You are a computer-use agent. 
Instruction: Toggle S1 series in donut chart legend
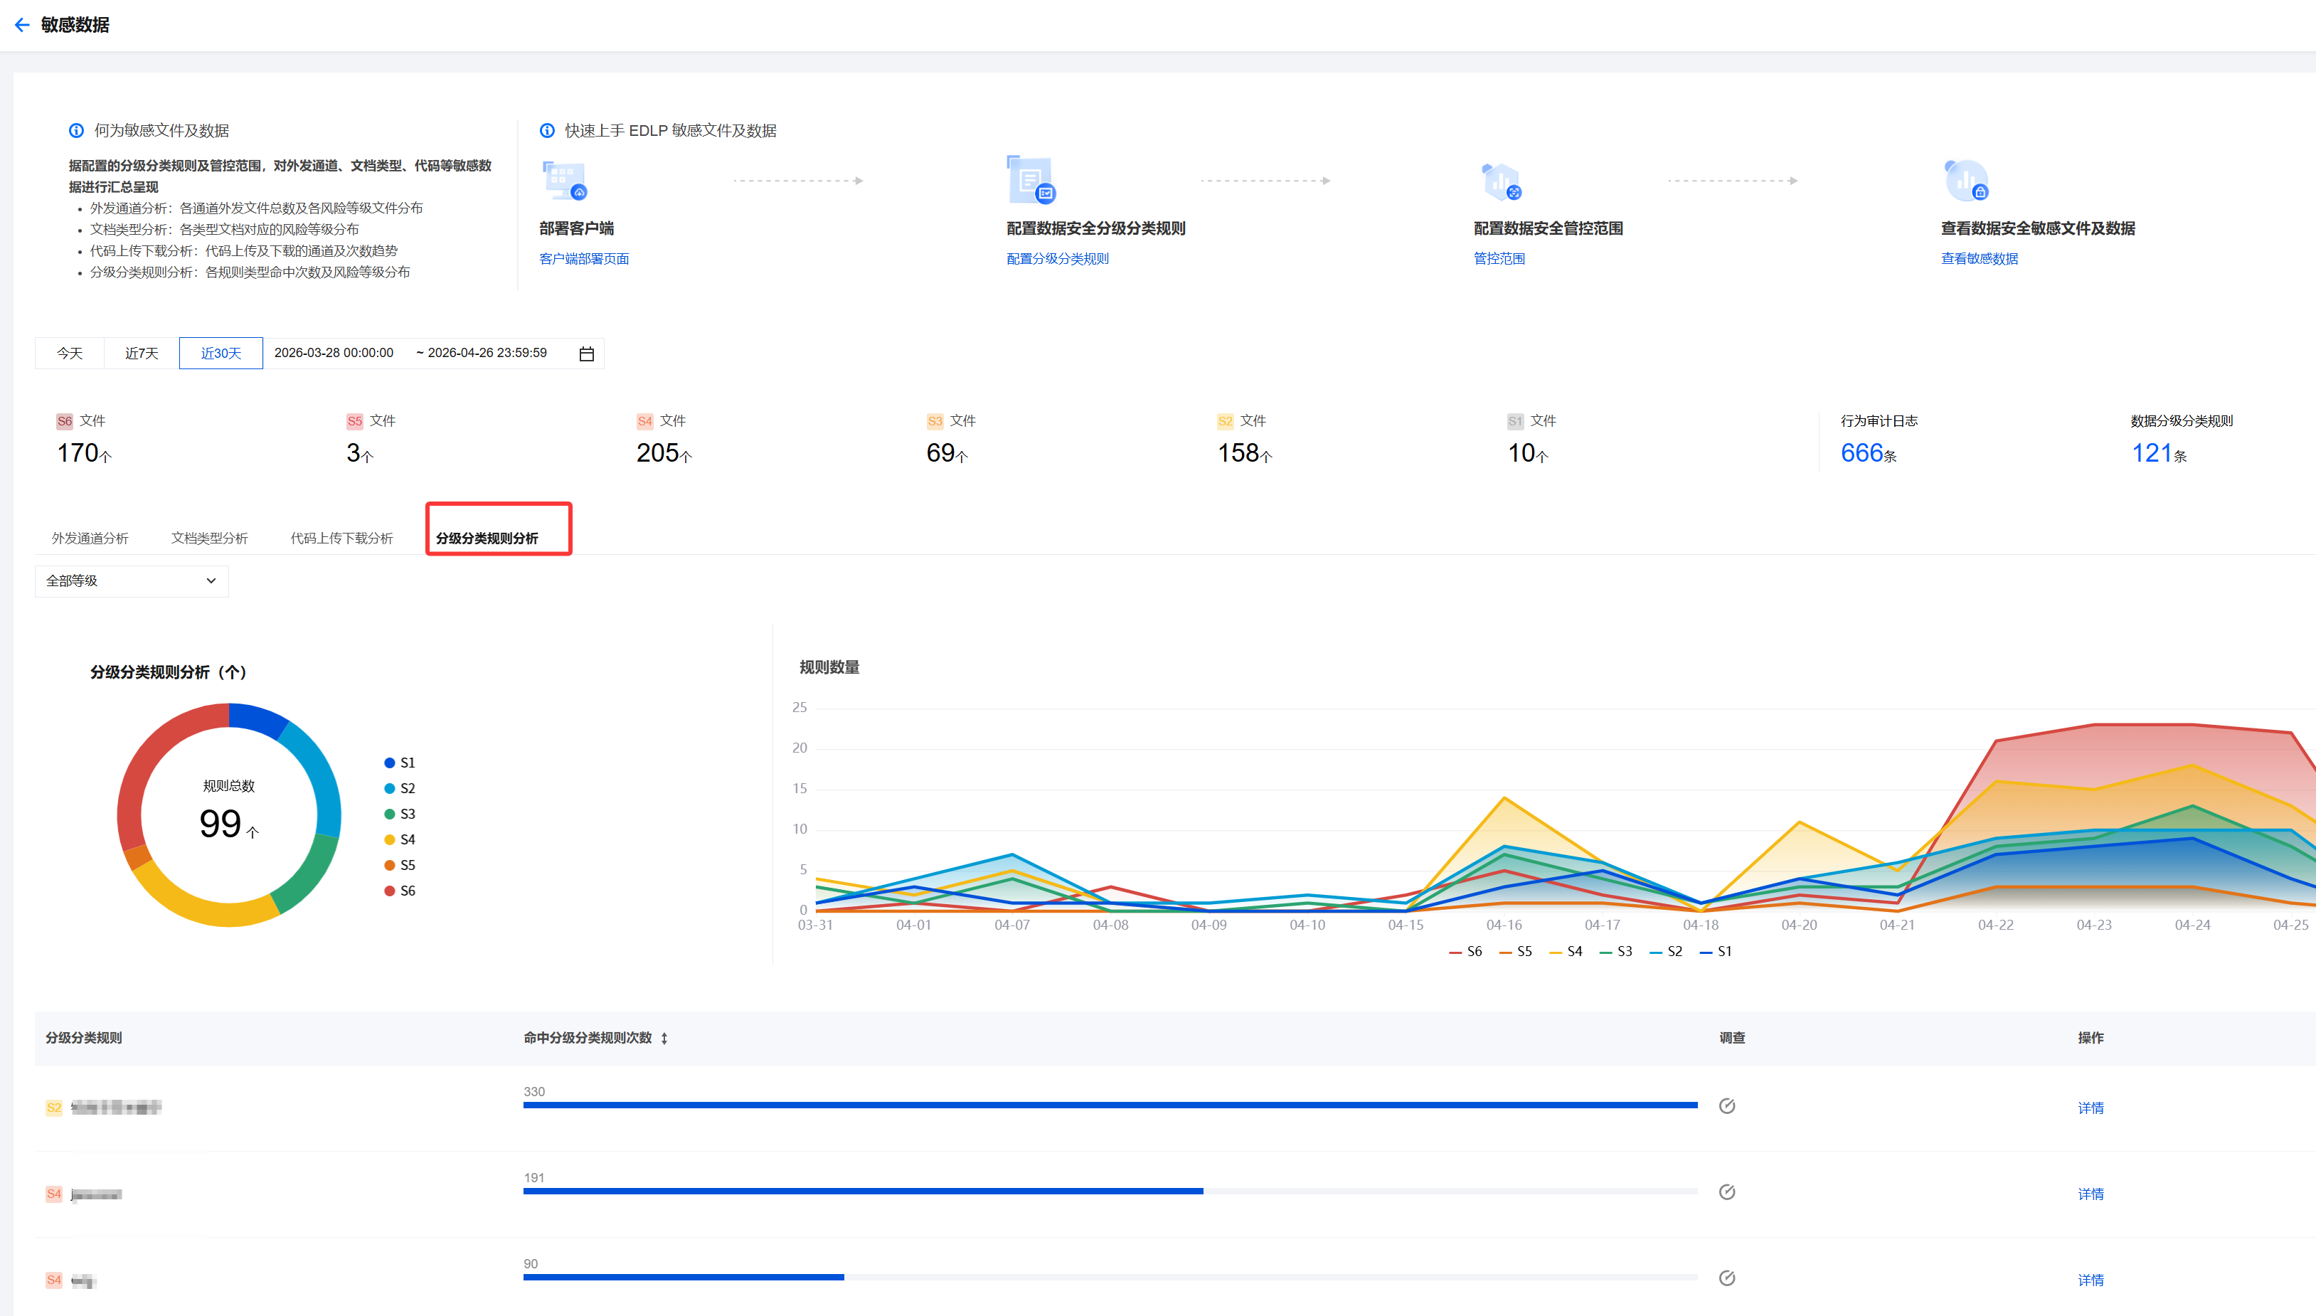(400, 763)
